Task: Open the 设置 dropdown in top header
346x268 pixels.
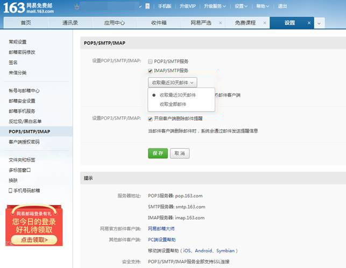Action: pos(241,6)
